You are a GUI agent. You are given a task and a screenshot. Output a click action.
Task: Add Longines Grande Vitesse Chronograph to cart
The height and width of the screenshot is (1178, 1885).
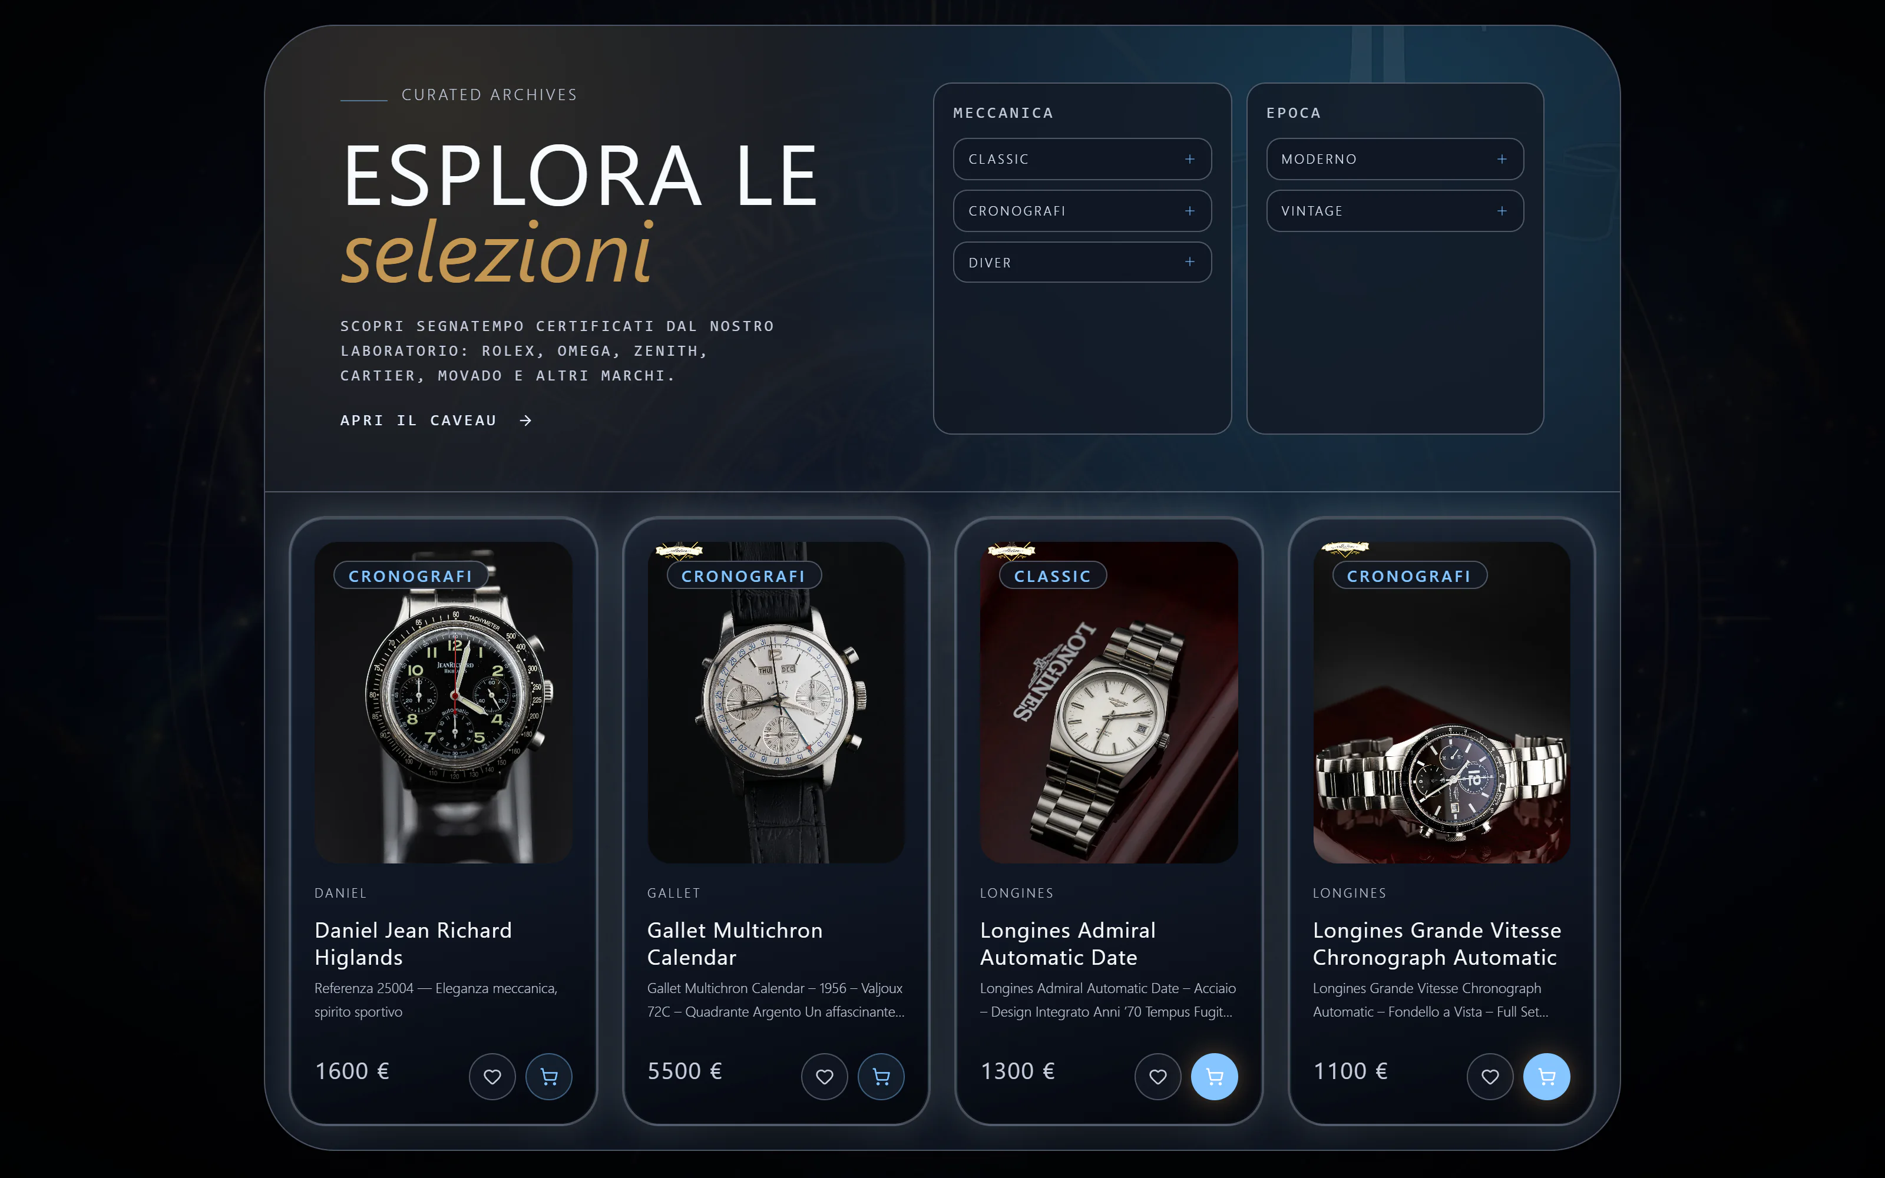[x=1547, y=1076]
